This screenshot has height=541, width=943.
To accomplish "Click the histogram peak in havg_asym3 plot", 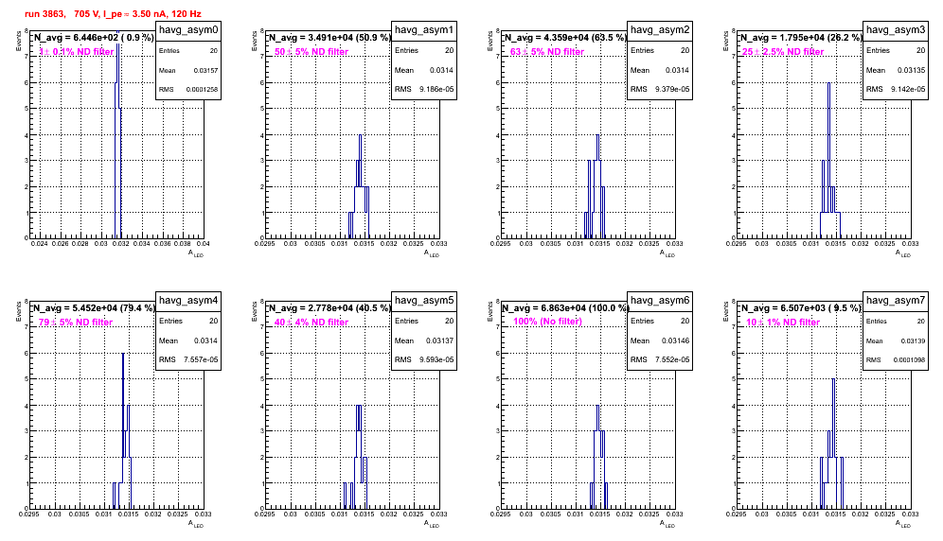I will [x=828, y=84].
